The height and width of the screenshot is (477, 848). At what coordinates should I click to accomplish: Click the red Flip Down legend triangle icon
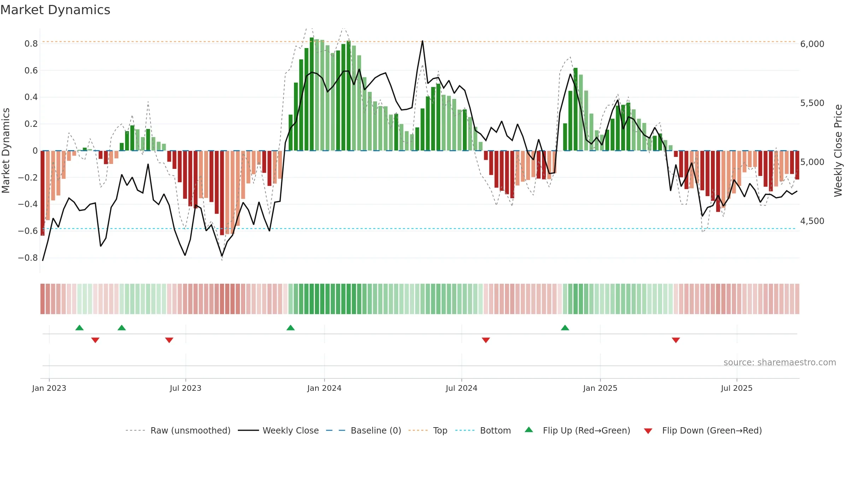coord(648,431)
